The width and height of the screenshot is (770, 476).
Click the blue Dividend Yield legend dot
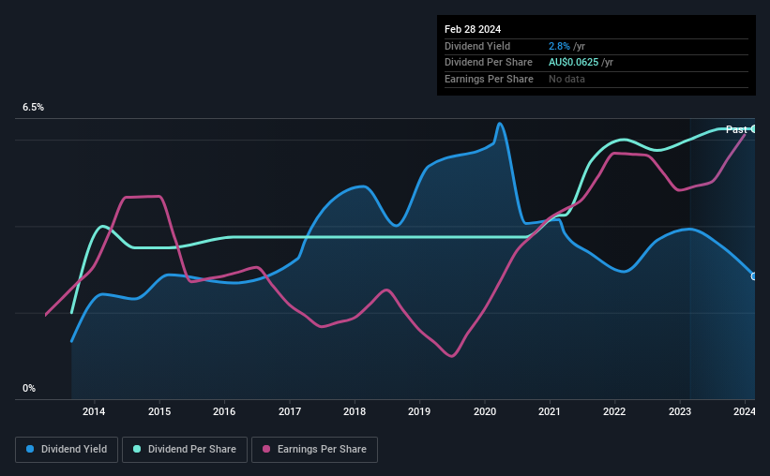click(x=30, y=449)
